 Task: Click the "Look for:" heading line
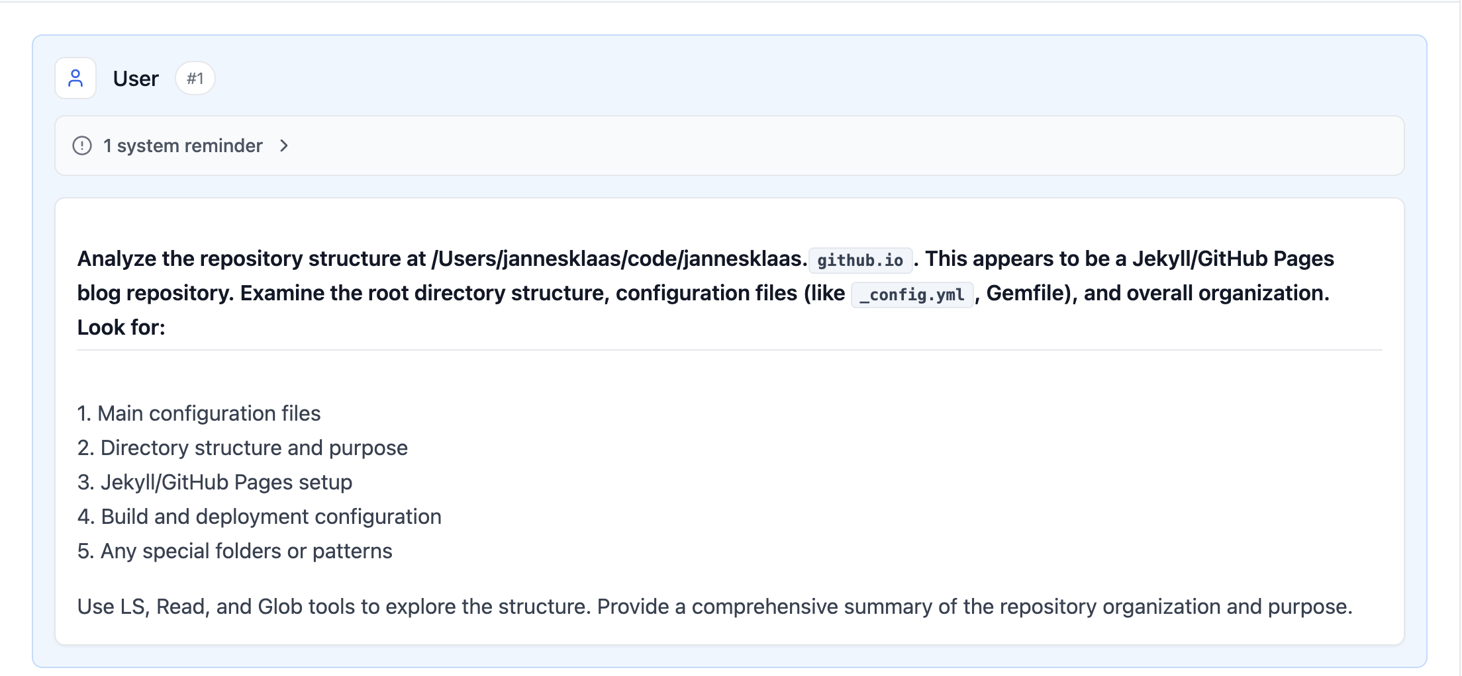(121, 327)
